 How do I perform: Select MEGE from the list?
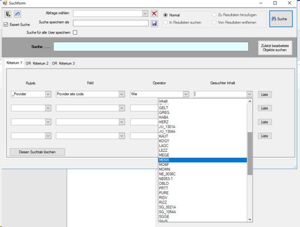pos(202,155)
